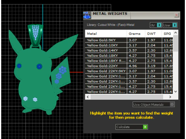Click the 1.97 DWT cell for Yellow Gold:9KY
Image resolution: width=186 pixels, height=139 pixels.
(153, 40)
